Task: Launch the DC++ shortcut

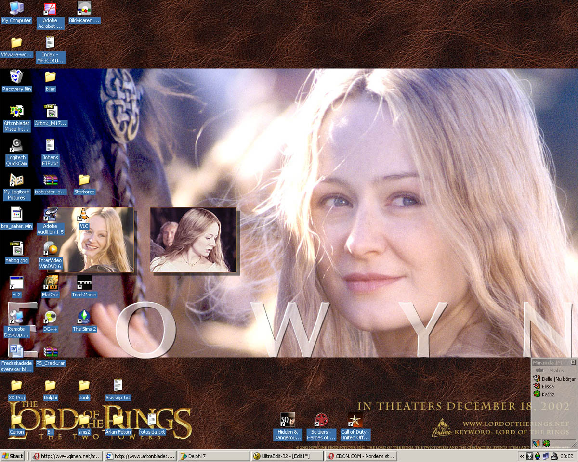Action: [50, 321]
